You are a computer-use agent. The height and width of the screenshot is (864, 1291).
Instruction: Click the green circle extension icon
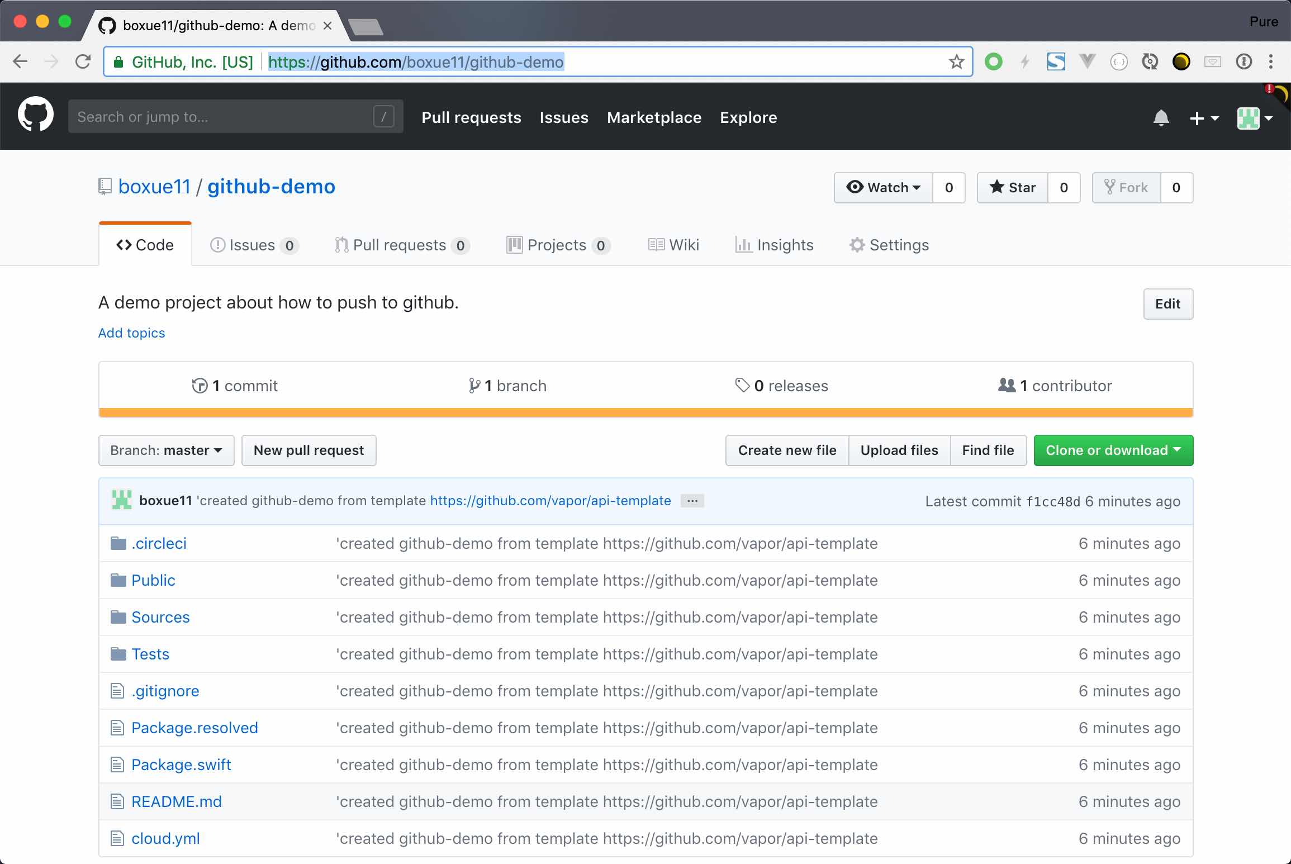click(x=994, y=61)
